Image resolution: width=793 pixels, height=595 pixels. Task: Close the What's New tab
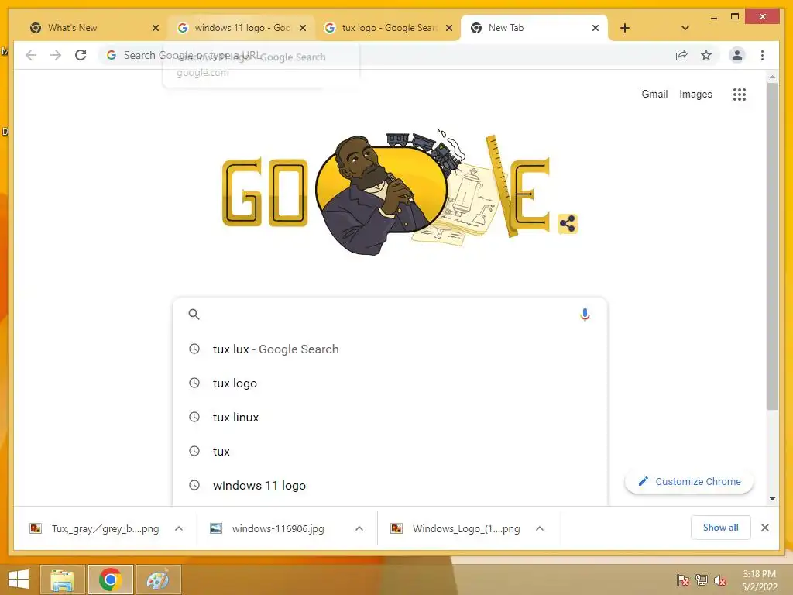155,28
